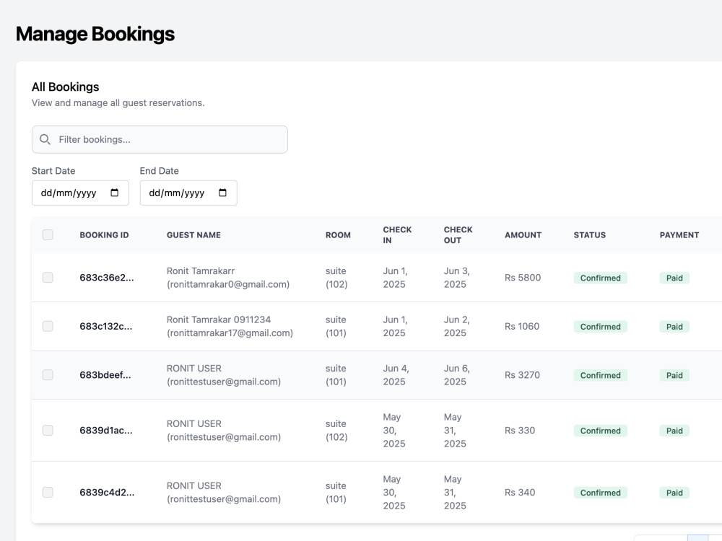Sort by the Booking ID column header
Image resolution: width=722 pixels, height=541 pixels.
(104, 234)
